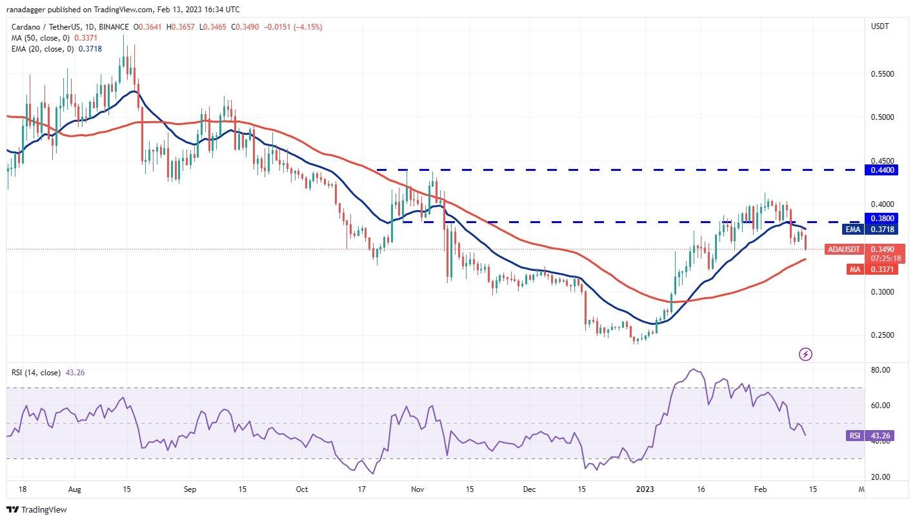
Task: Click the -0.0151 (-4.15%) change value
Action: (292, 27)
